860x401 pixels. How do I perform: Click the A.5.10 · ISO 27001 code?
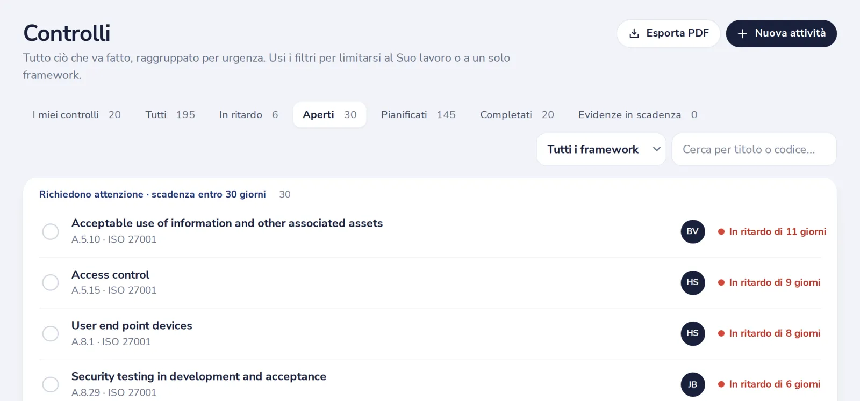point(114,239)
